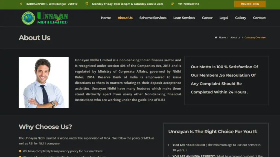Select the About Us menu item
The height and width of the screenshot is (157, 280).
[x=125, y=18]
